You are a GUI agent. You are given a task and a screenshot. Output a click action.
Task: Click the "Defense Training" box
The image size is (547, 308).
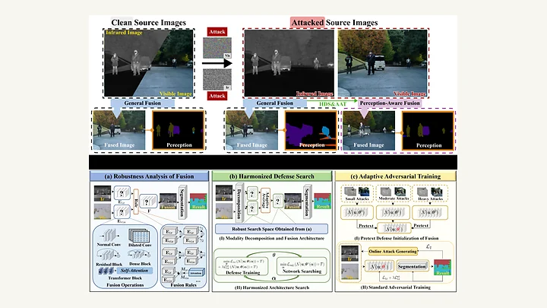[242, 266]
